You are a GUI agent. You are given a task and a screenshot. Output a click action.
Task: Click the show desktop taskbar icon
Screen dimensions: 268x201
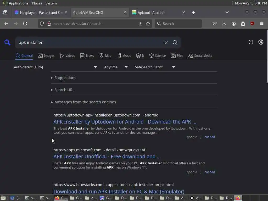3,198
